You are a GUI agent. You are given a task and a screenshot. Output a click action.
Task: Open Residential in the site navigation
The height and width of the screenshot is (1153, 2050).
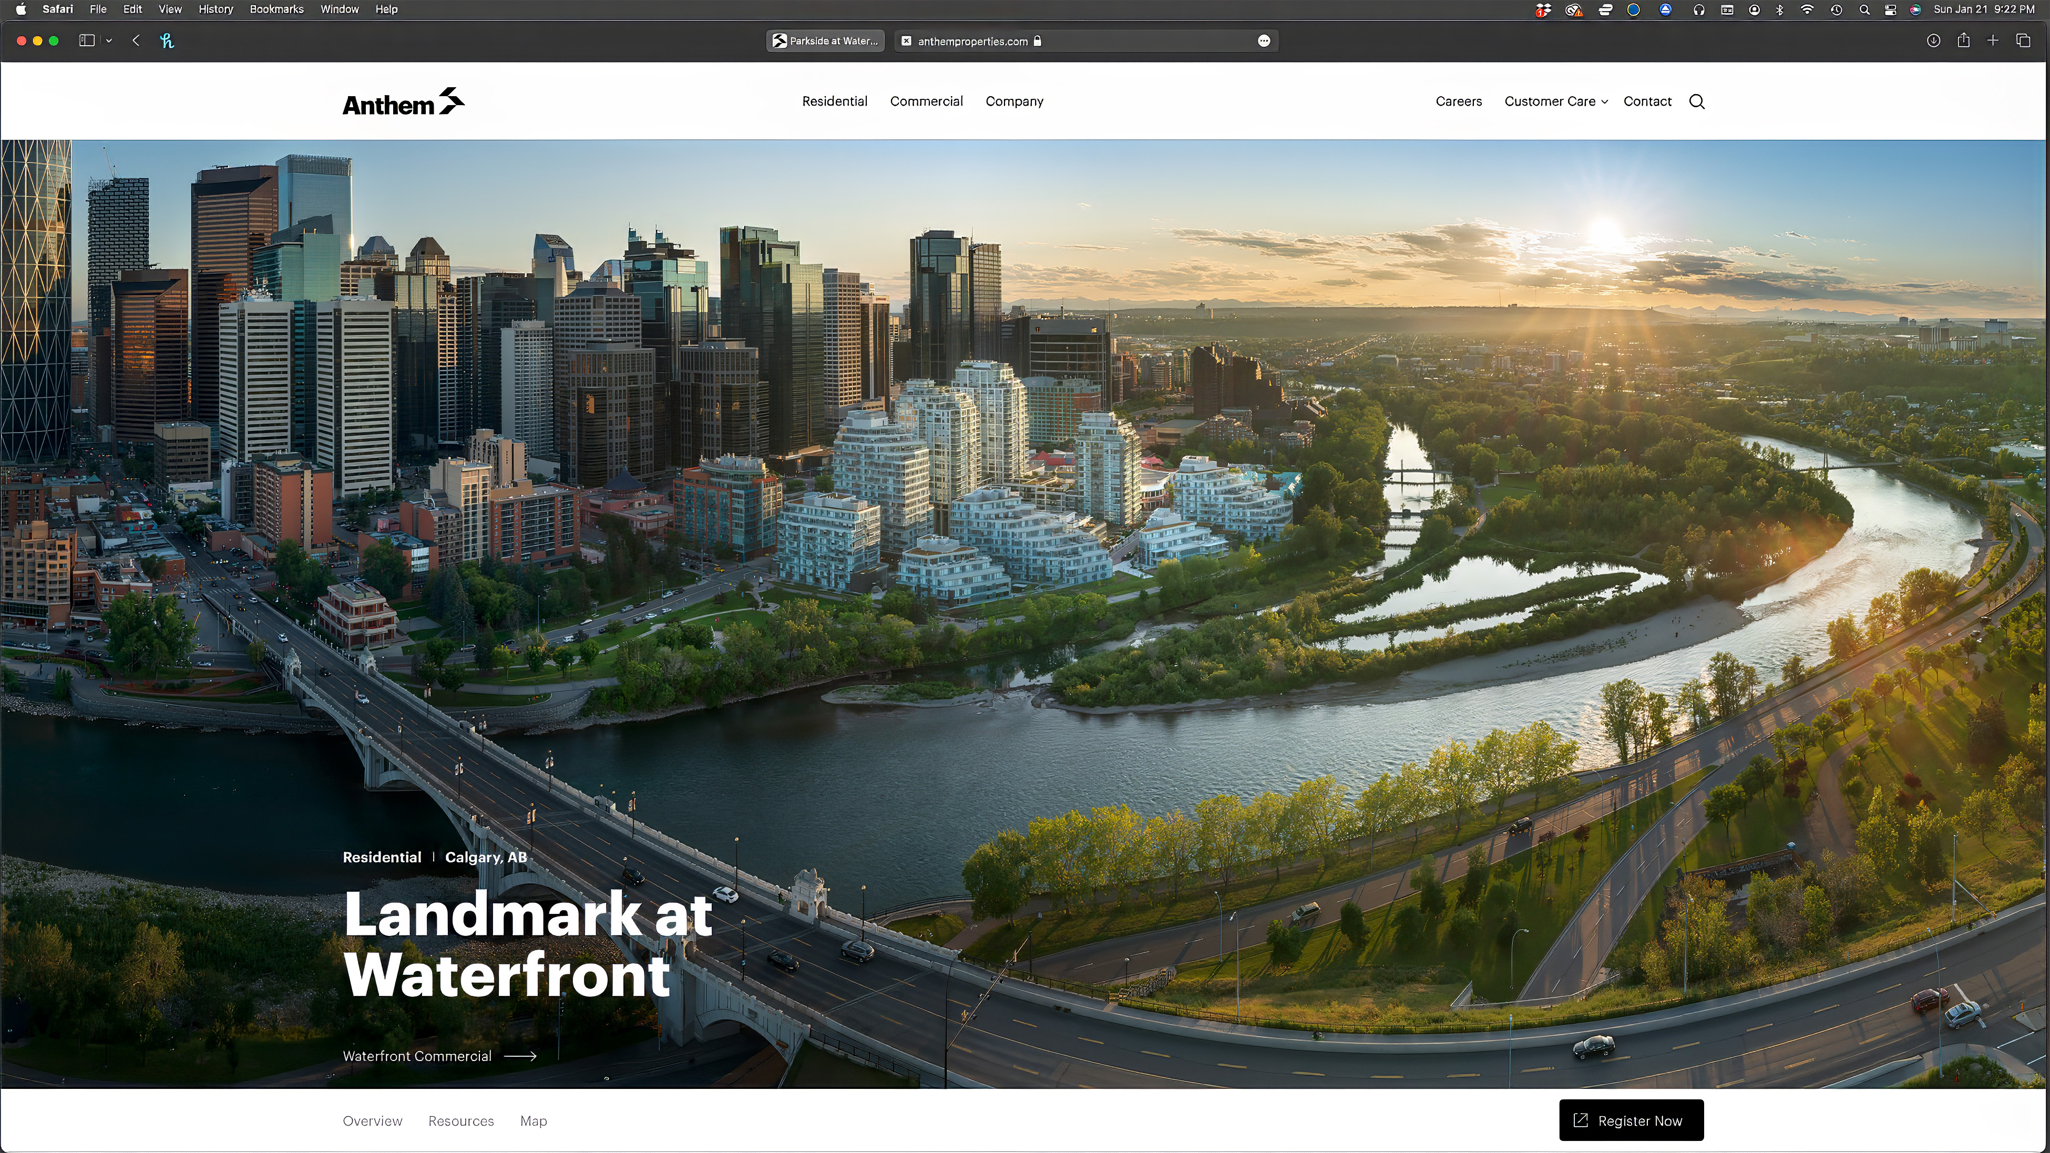point(834,102)
